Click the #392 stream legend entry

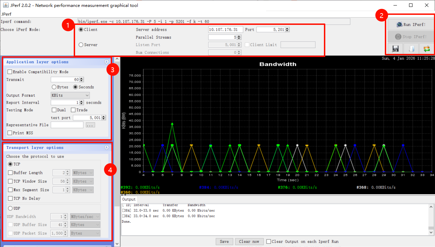tap(140, 187)
